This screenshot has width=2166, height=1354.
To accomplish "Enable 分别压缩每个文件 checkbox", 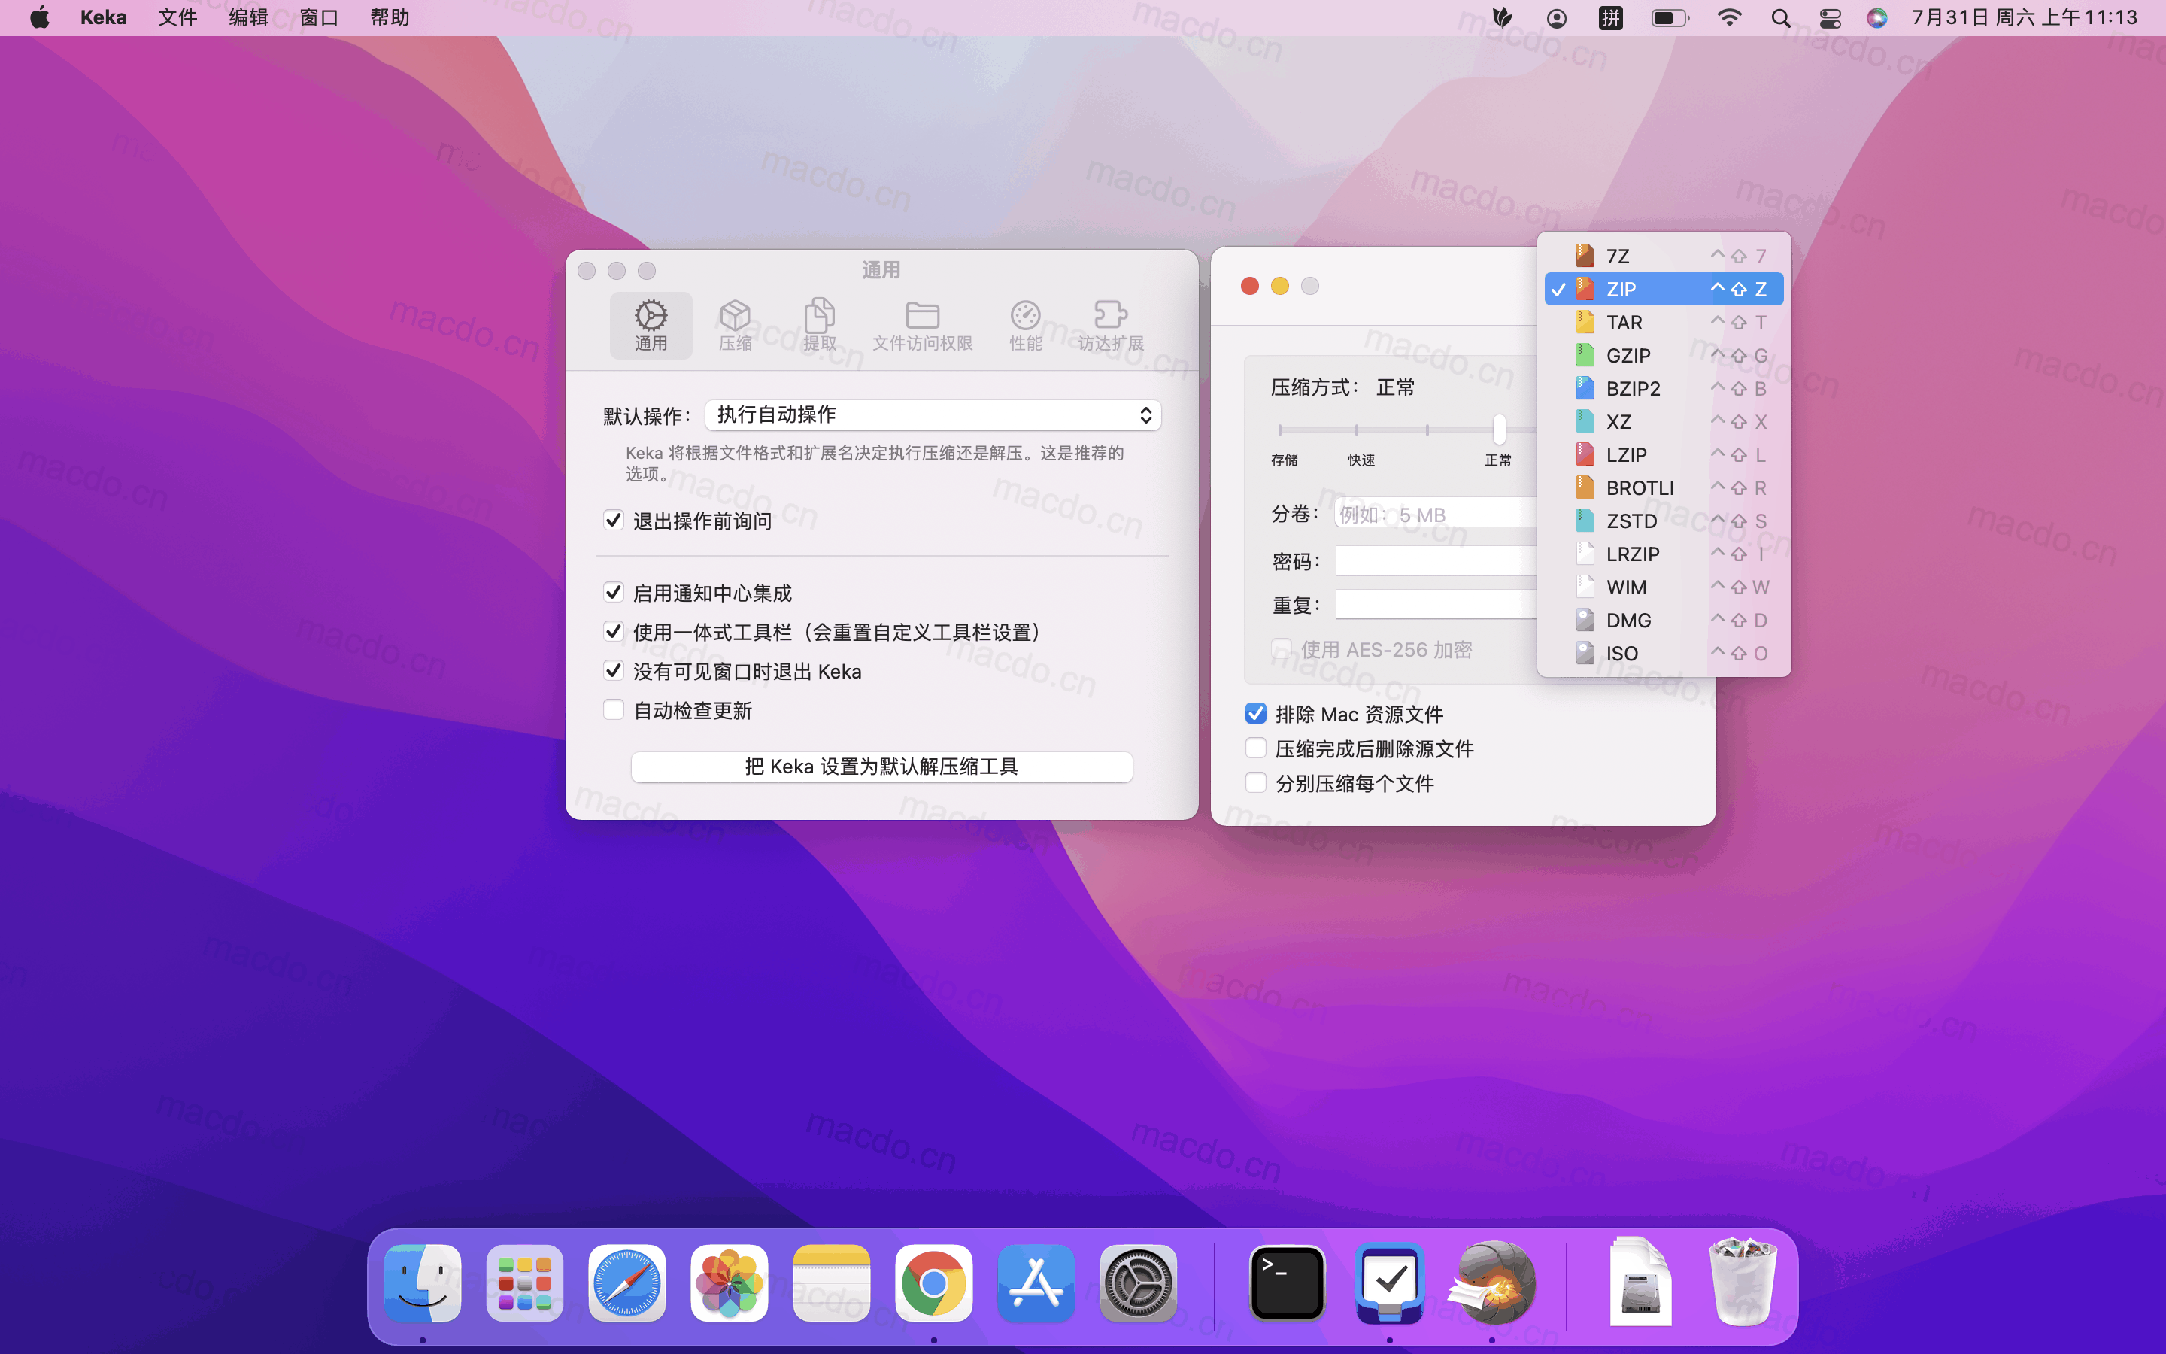I will pos(1256,784).
